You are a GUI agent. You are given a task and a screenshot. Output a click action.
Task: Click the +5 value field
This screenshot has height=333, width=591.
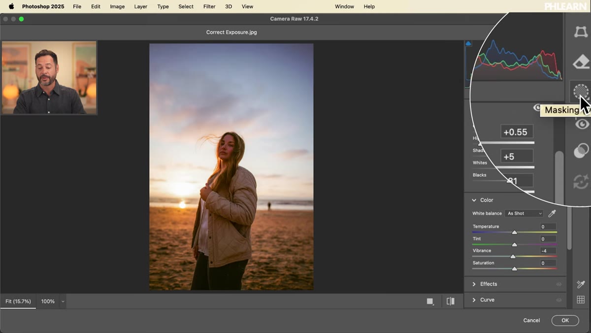pyautogui.click(x=517, y=156)
